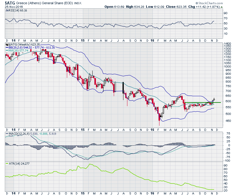Click the MACD(12,26,9) legend line marker

point(7,133)
